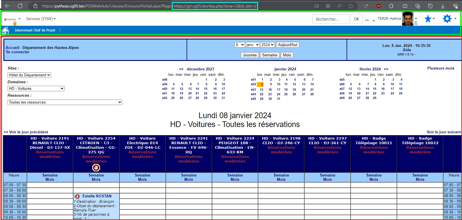Click the Aujourd'hui button
The height and width of the screenshot is (220, 462).
288,45
